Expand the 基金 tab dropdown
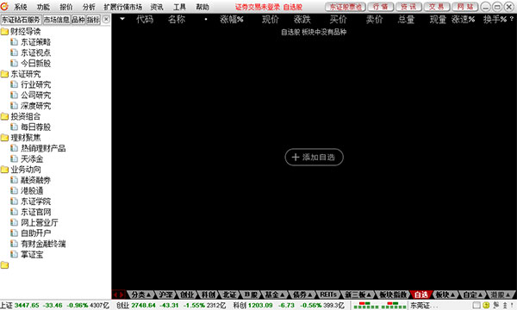 (x=283, y=294)
